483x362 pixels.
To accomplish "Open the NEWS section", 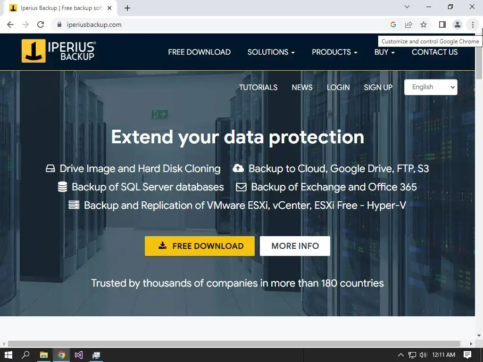I will coord(302,87).
